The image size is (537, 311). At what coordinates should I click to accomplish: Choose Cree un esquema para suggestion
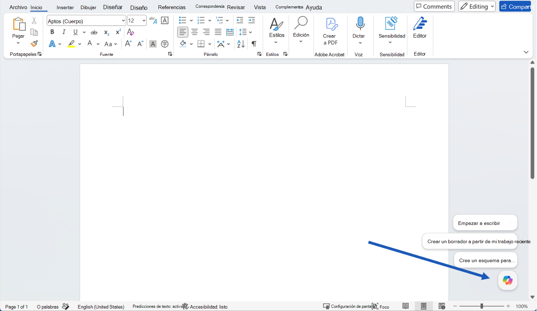point(486,260)
